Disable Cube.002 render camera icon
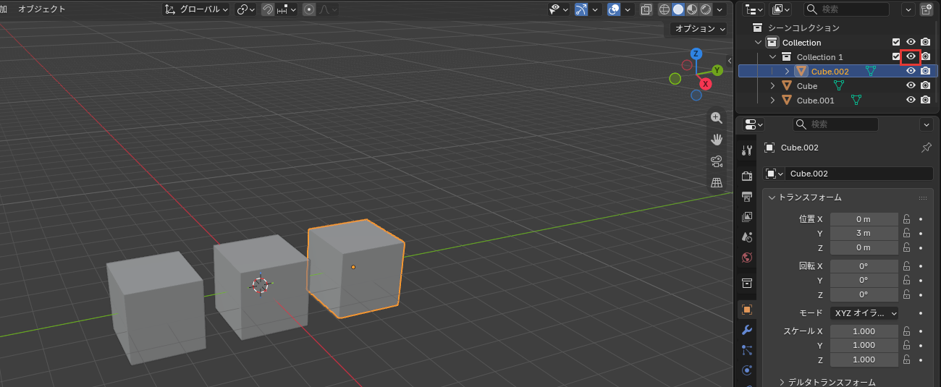The height and width of the screenshot is (387, 941). [x=925, y=72]
